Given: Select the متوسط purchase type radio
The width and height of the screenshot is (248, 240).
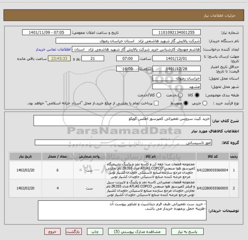Looking at the screenshot, I should pos(186,103).
